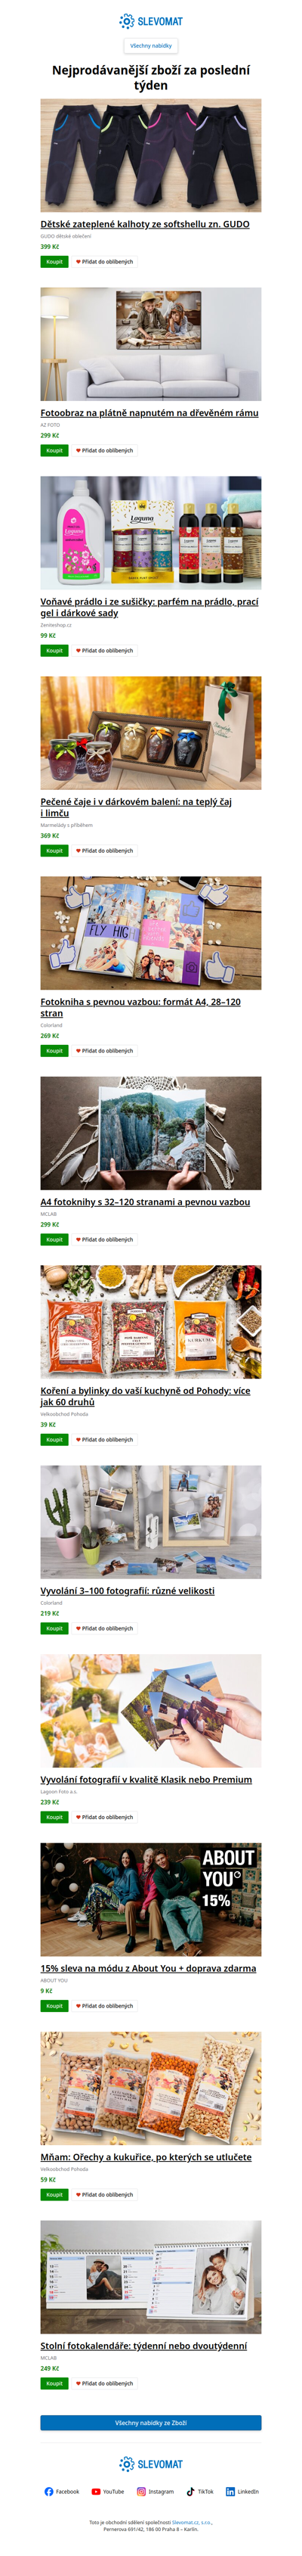This screenshot has height=2556, width=302.
Task: Open the A4 fotoknihy landscape photo book image
Action: click(150, 1133)
